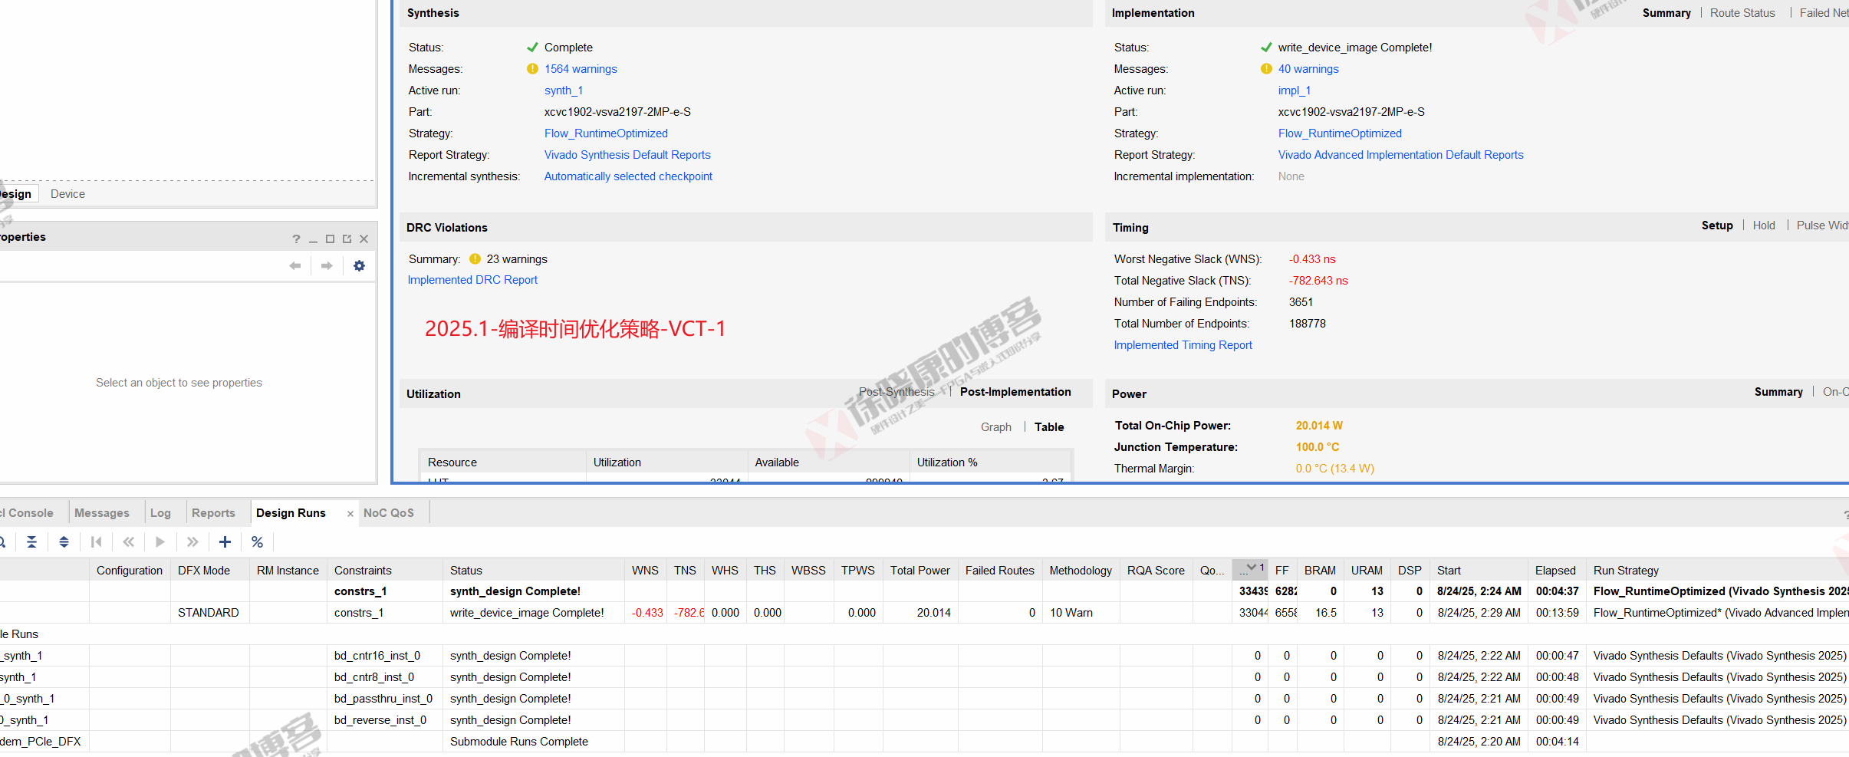Click the Reset to First Step icon
Image resolution: width=1849 pixels, height=757 pixels.
(x=96, y=541)
